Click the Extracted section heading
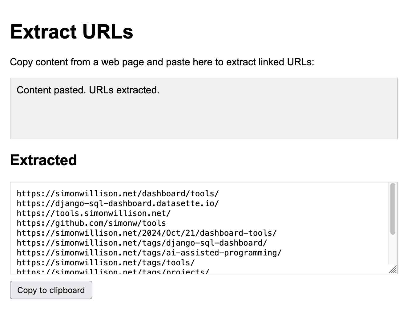This screenshot has width=407, height=310. pyautogui.click(x=43, y=160)
